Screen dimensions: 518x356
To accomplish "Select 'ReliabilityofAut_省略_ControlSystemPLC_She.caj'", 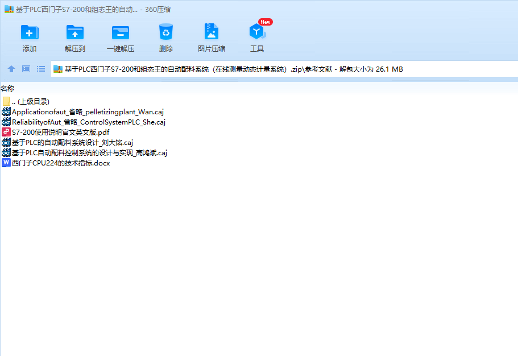I will point(89,122).
